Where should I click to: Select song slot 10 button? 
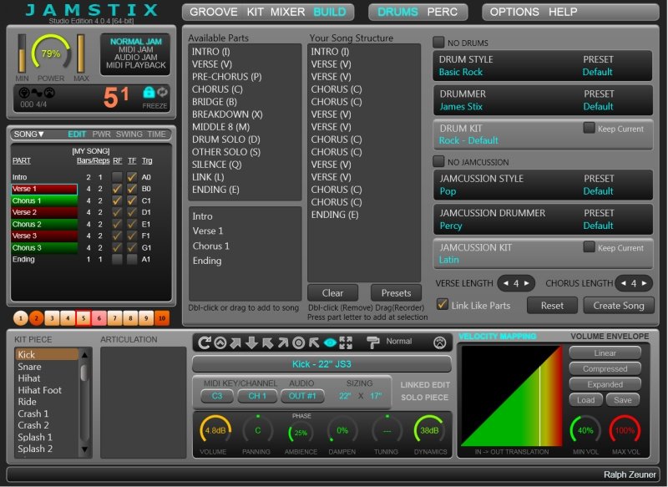point(162,318)
